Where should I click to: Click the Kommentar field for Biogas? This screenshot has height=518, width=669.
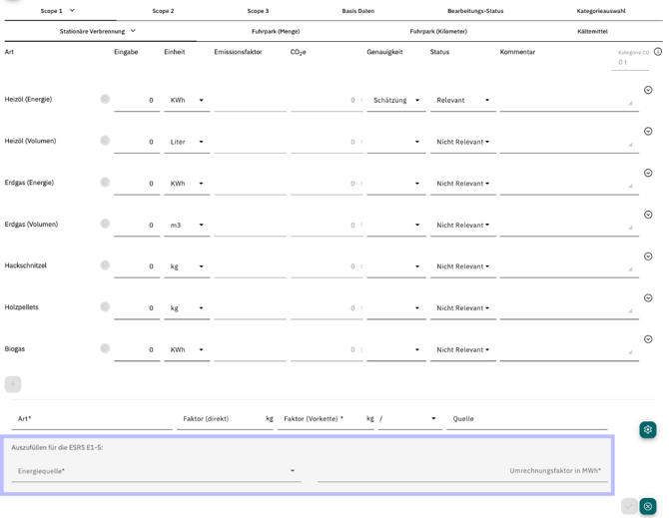click(569, 350)
